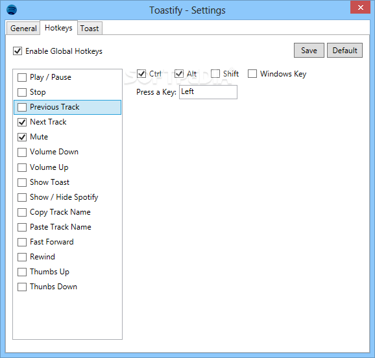Select the 'Mute' list label
375x358 pixels.
coord(39,137)
